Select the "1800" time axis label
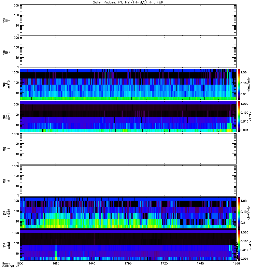The height and width of the screenshot is (273, 256). (x=236, y=263)
